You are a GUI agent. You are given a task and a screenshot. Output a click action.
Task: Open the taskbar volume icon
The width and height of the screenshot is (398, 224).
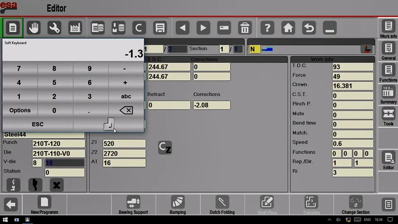[x=338, y=220]
